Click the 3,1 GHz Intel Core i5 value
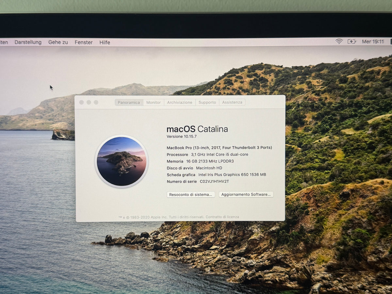The width and height of the screenshot is (392, 294). click(220, 155)
